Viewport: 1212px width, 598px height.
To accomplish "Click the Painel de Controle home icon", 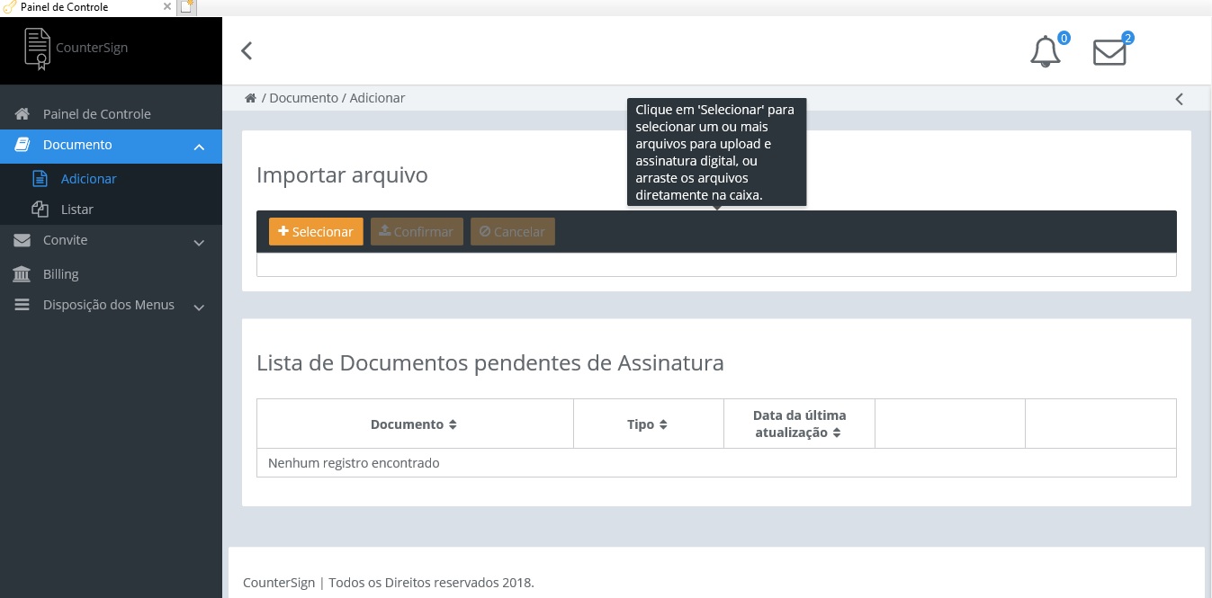I will 22,114.
